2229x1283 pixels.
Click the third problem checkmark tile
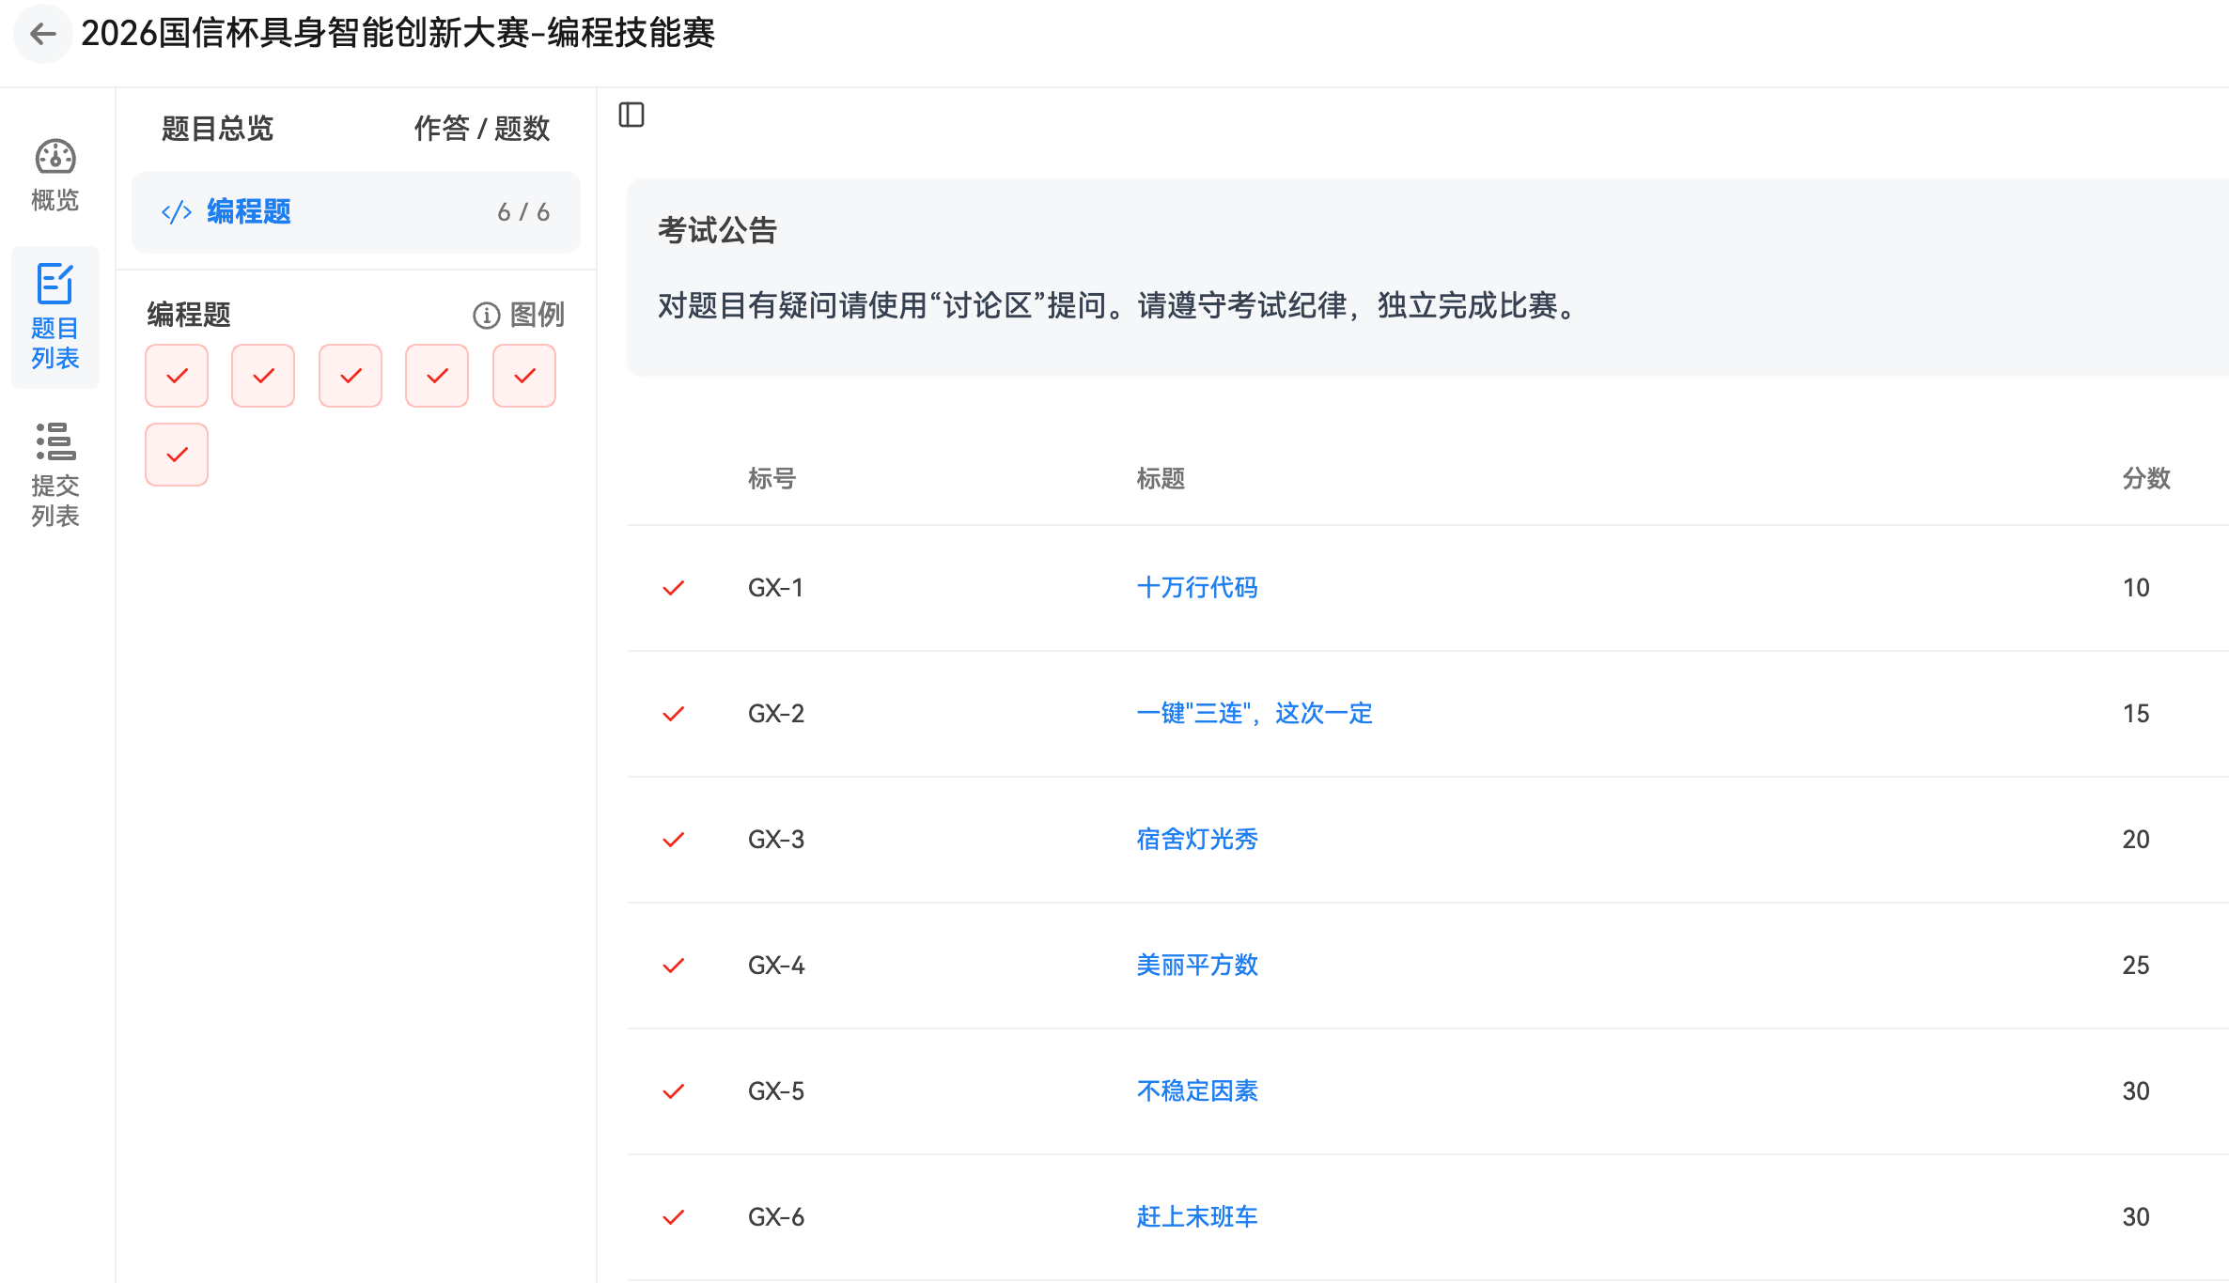pos(351,376)
